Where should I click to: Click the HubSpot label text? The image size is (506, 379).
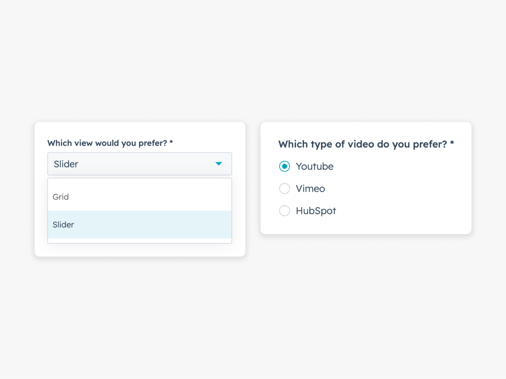coord(316,211)
